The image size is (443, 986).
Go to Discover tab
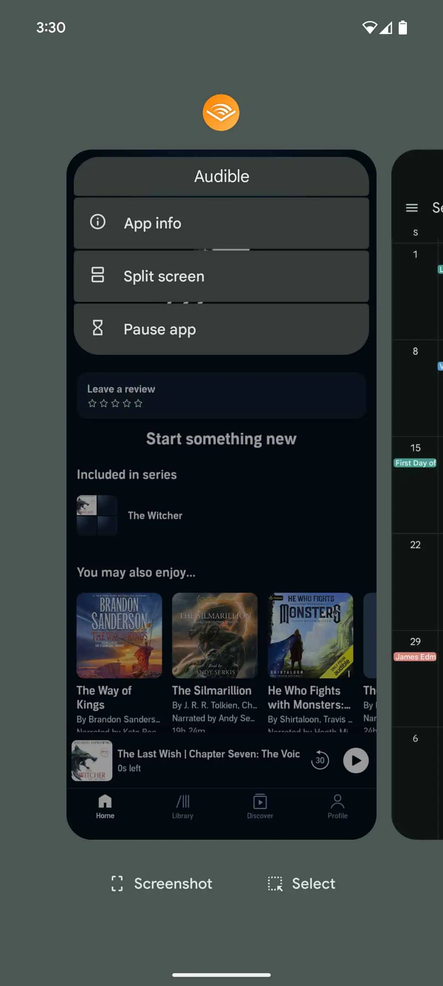tap(260, 807)
